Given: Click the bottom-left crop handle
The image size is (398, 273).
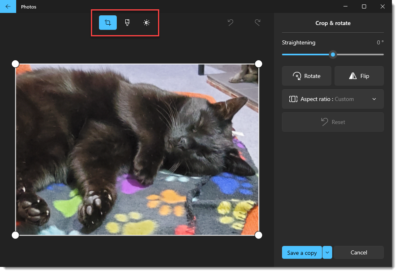Looking at the screenshot, I should [x=15, y=235].
